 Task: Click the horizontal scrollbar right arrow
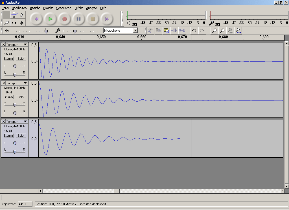282,191
